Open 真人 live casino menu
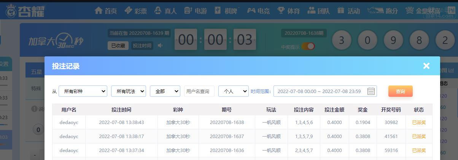The image size is (458, 160). [166, 11]
